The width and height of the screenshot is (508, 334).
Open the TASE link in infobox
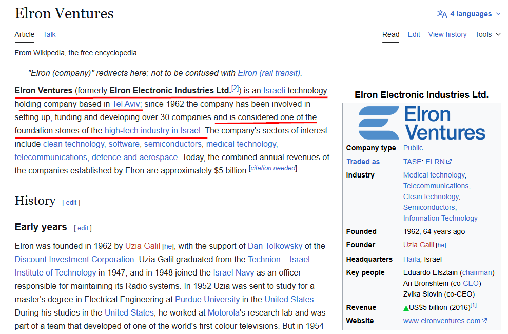click(x=412, y=162)
